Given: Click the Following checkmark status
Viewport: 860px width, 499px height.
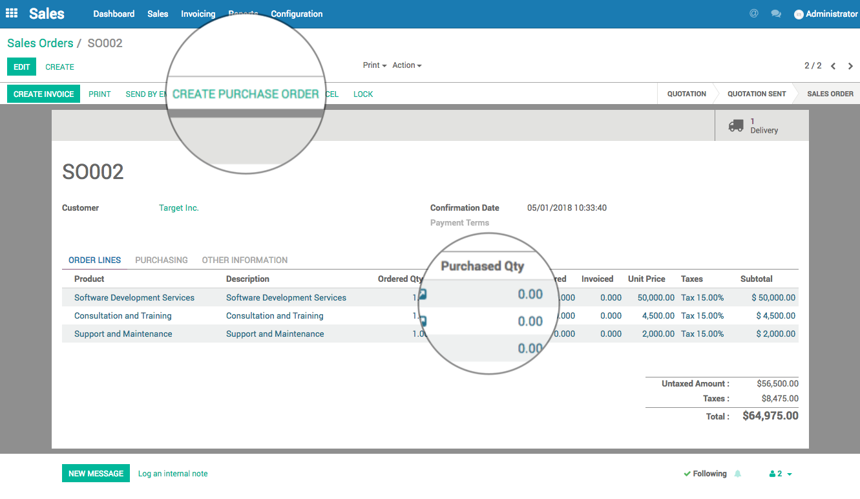Looking at the screenshot, I should [x=705, y=474].
